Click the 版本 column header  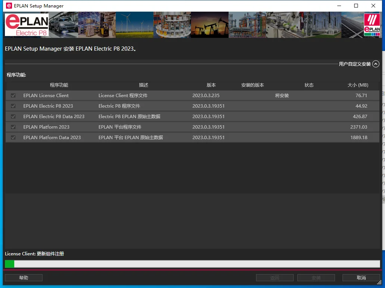click(211, 85)
